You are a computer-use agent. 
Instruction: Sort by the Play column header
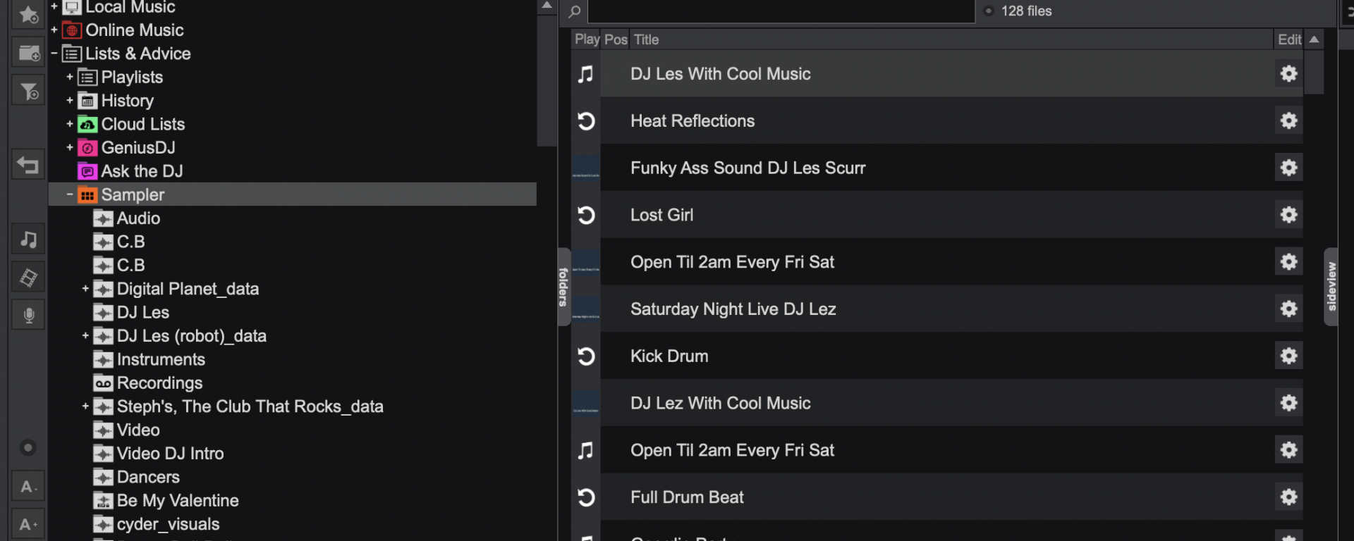point(587,39)
